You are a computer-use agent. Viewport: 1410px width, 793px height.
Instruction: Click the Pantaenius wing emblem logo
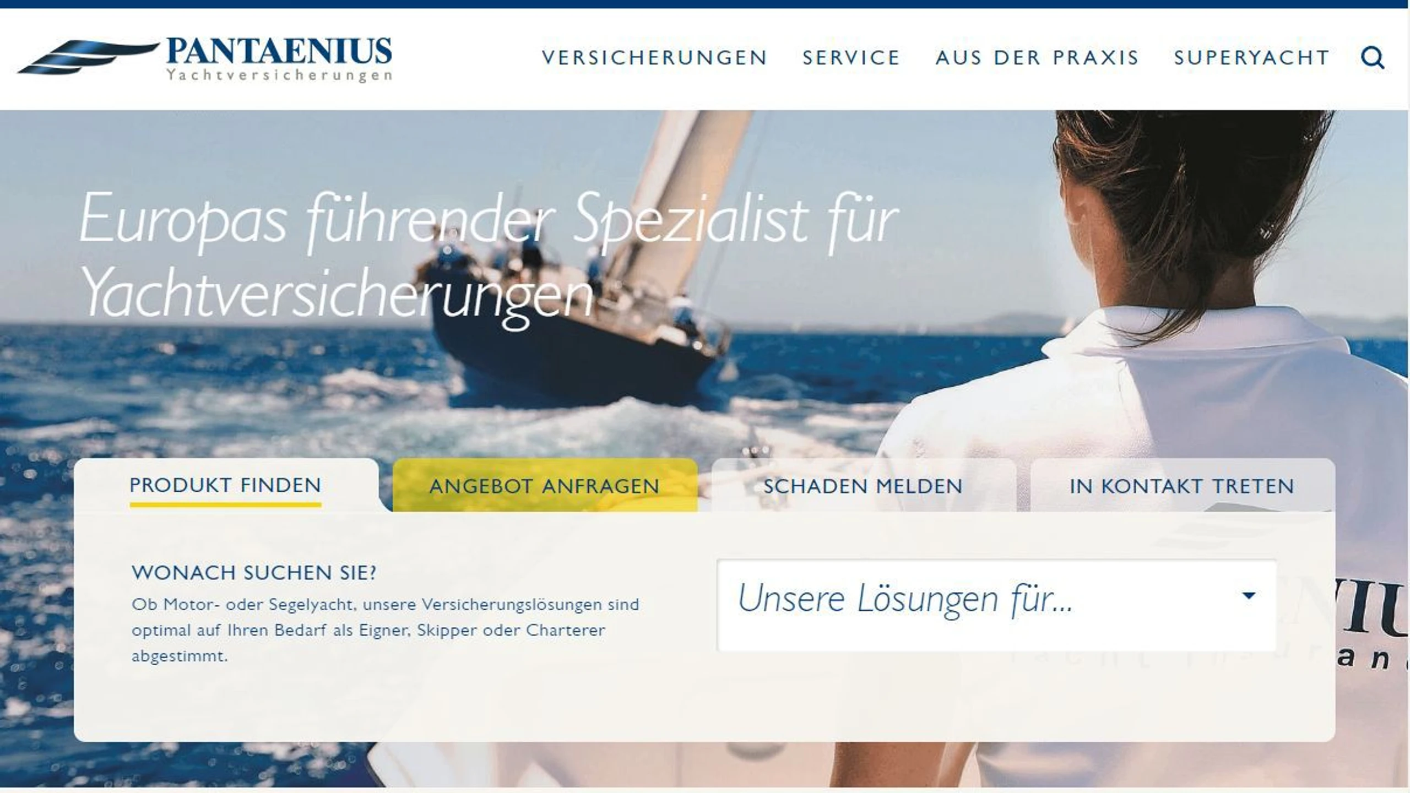(x=88, y=57)
